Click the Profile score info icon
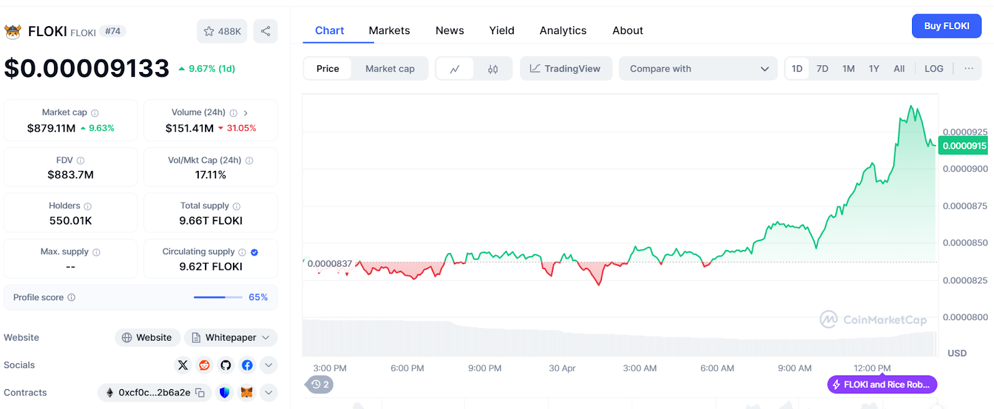The width and height of the screenshot is (994, 409). pos(71,298)
